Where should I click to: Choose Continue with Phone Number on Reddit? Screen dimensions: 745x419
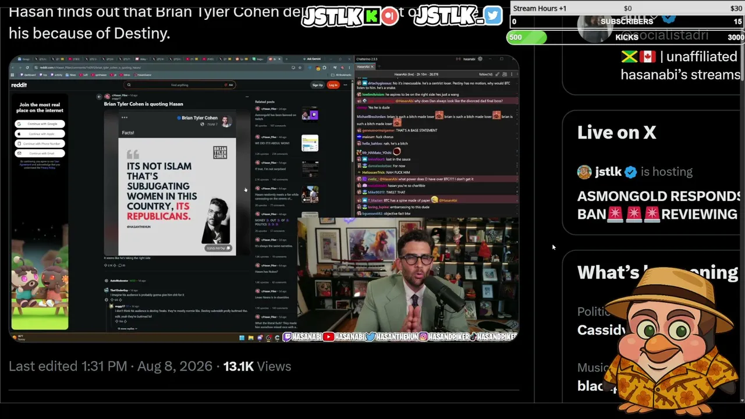(40, 144)
